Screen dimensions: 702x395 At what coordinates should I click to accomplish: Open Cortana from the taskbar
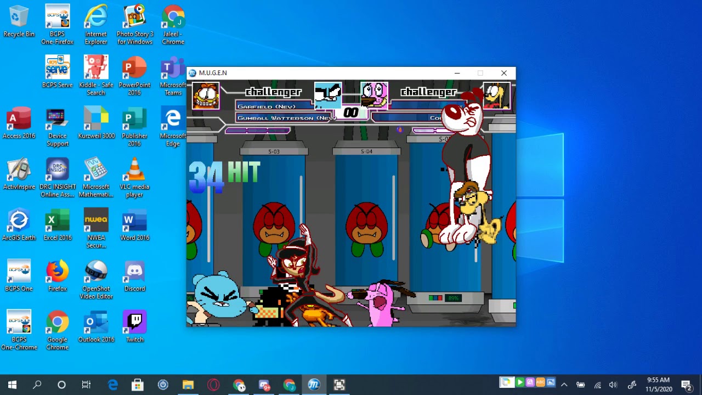tap(61, 385)
